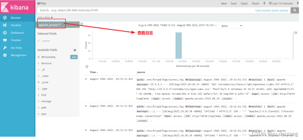Click the plus icon beside Add a filter

pyautogui.click(x=52, y=17)
